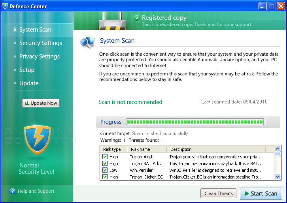Click the Clean Threats button

click(x=218, y=194)
